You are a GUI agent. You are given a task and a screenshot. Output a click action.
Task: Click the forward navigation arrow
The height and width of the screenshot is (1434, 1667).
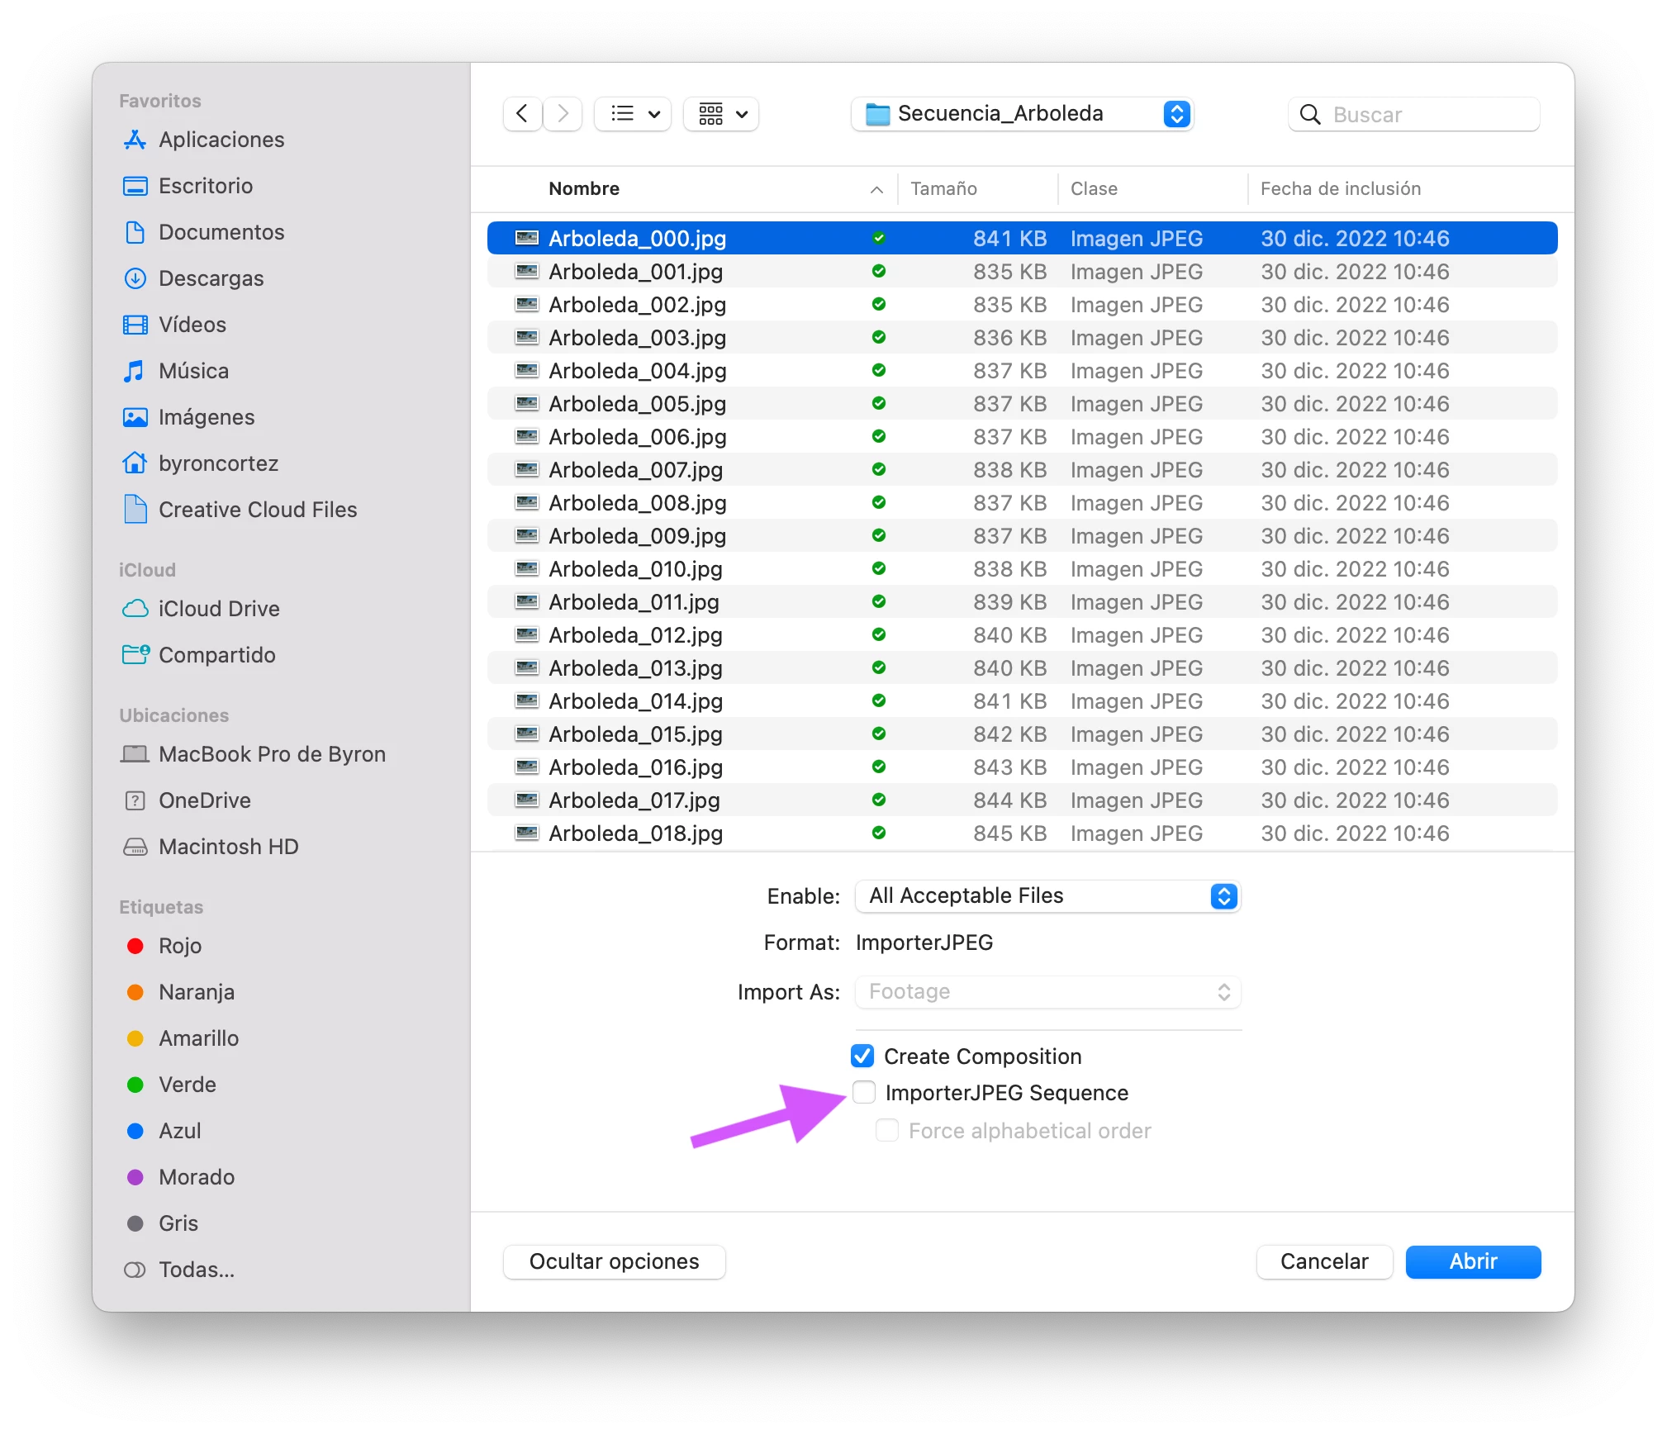[x=563, y=114]
